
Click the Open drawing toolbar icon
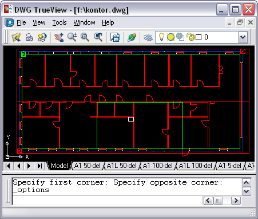point(16,37)
